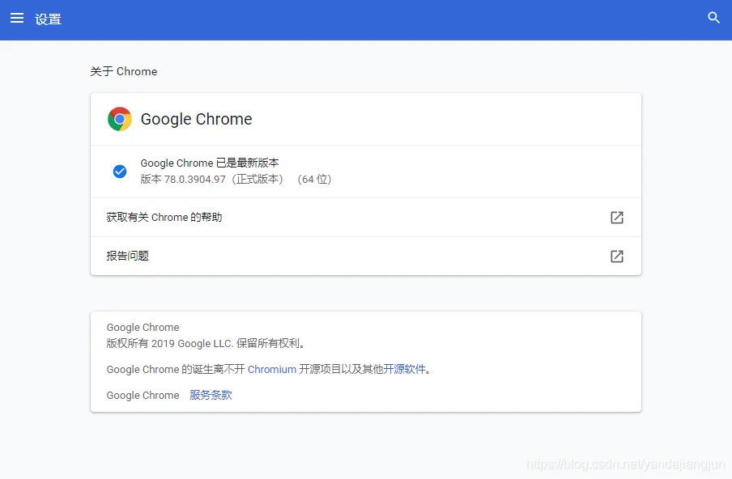Click the Google Chrome product title
This screenshot has width=732, height=479.
coord(196,119)
